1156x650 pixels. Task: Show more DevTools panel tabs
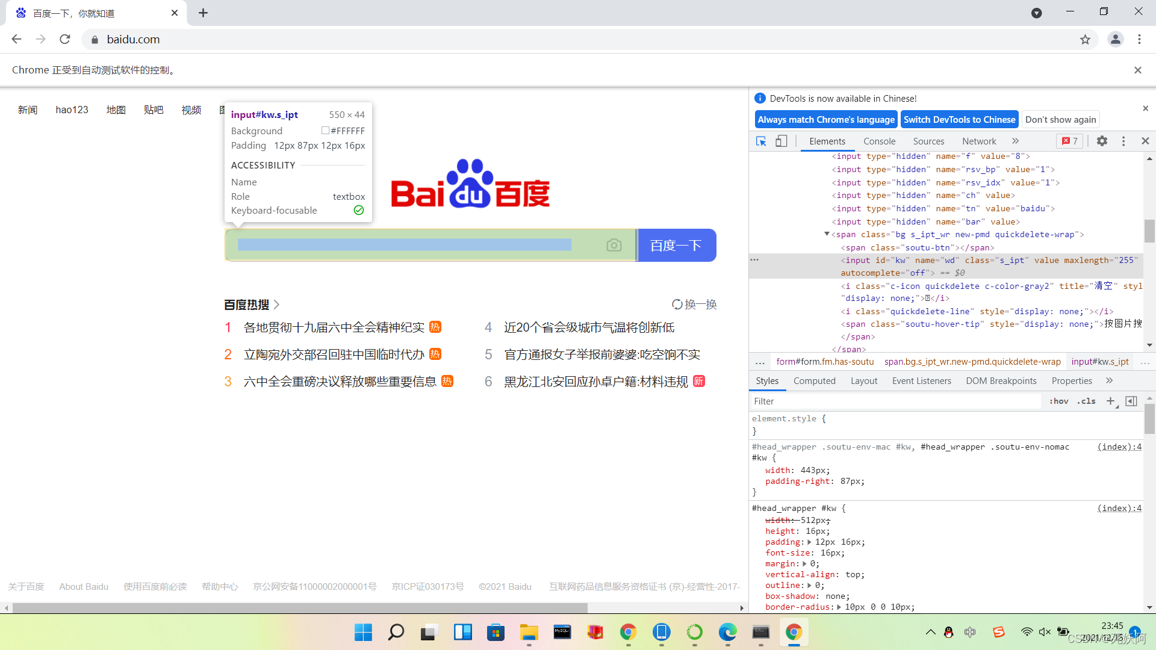click(x=1015, y=141)
